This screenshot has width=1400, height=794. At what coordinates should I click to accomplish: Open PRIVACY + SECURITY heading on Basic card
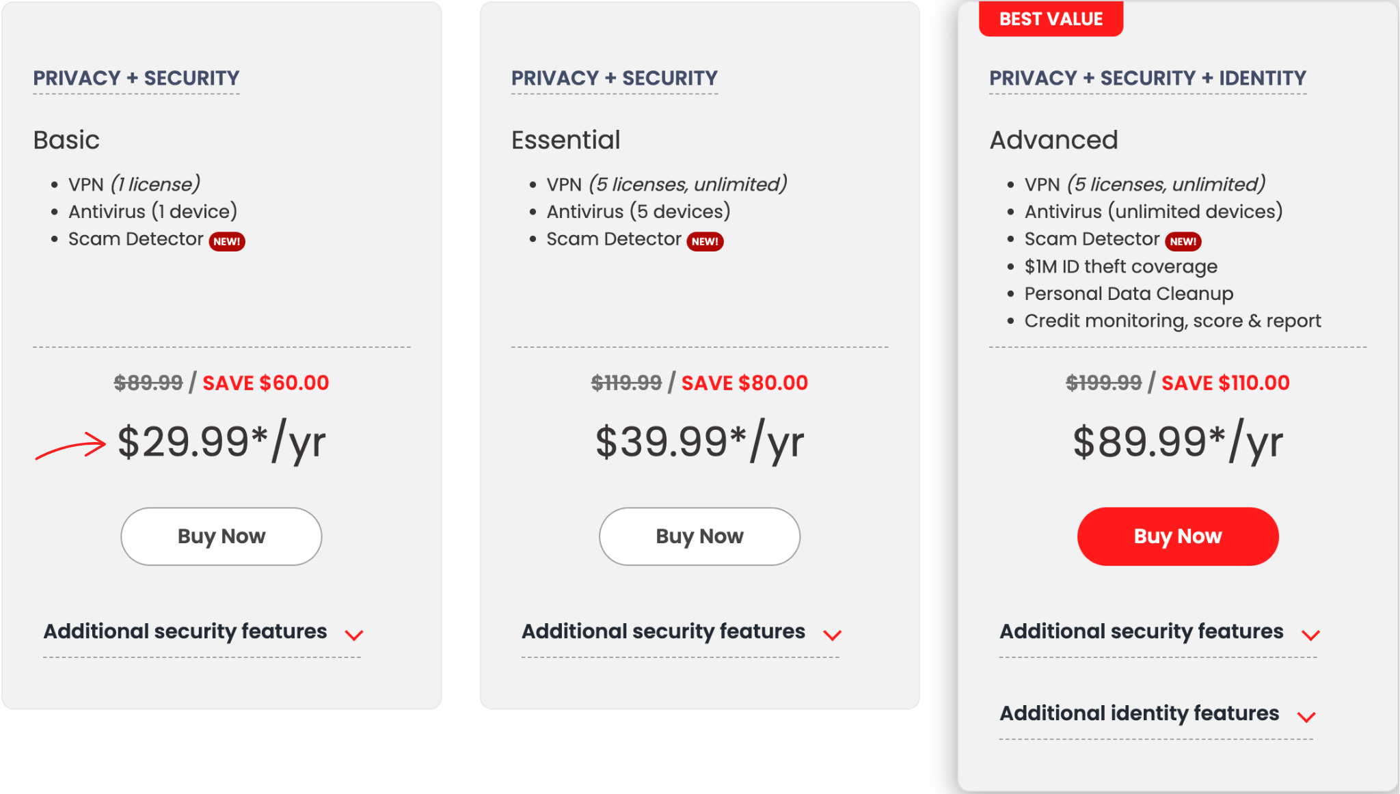click(135, 78)
